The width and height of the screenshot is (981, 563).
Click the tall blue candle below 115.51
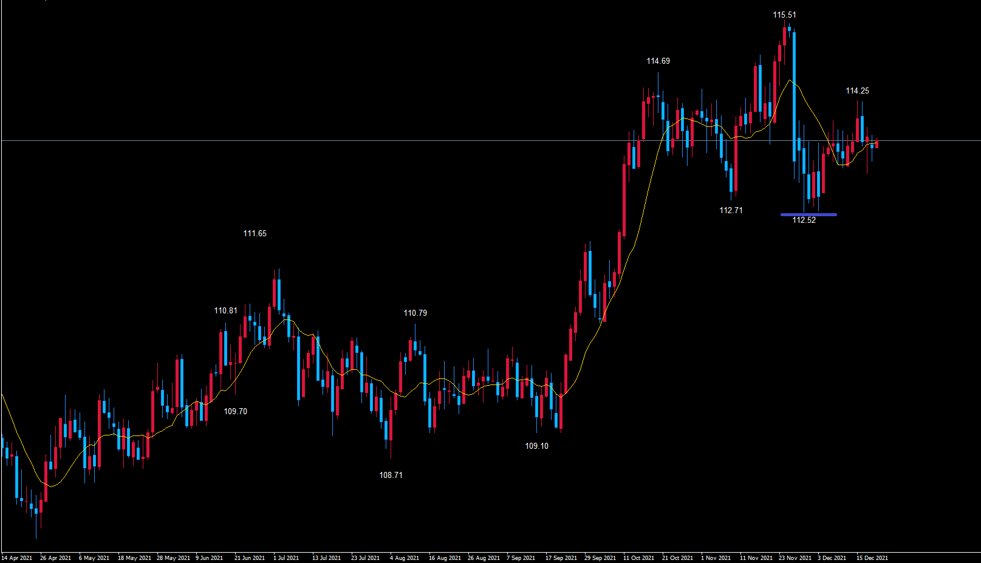[794, 97]
